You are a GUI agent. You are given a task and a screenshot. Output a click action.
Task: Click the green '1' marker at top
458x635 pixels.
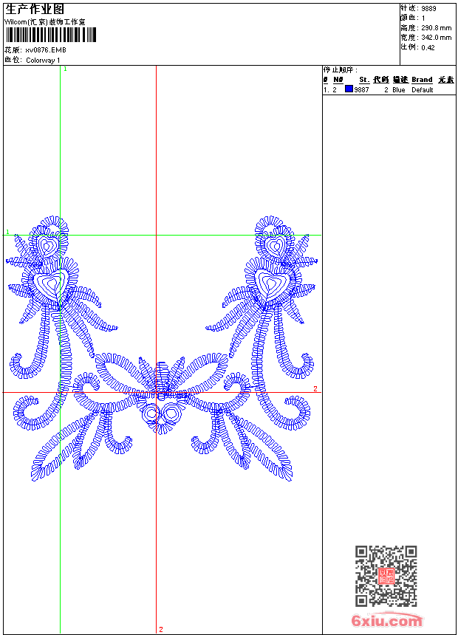coord(65,69)
